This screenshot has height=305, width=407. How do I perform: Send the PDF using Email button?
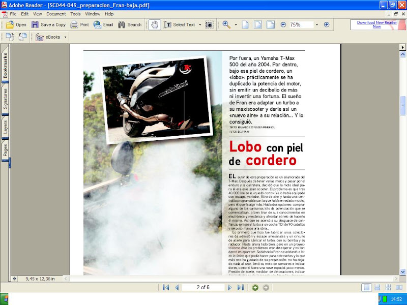point(103,24)
